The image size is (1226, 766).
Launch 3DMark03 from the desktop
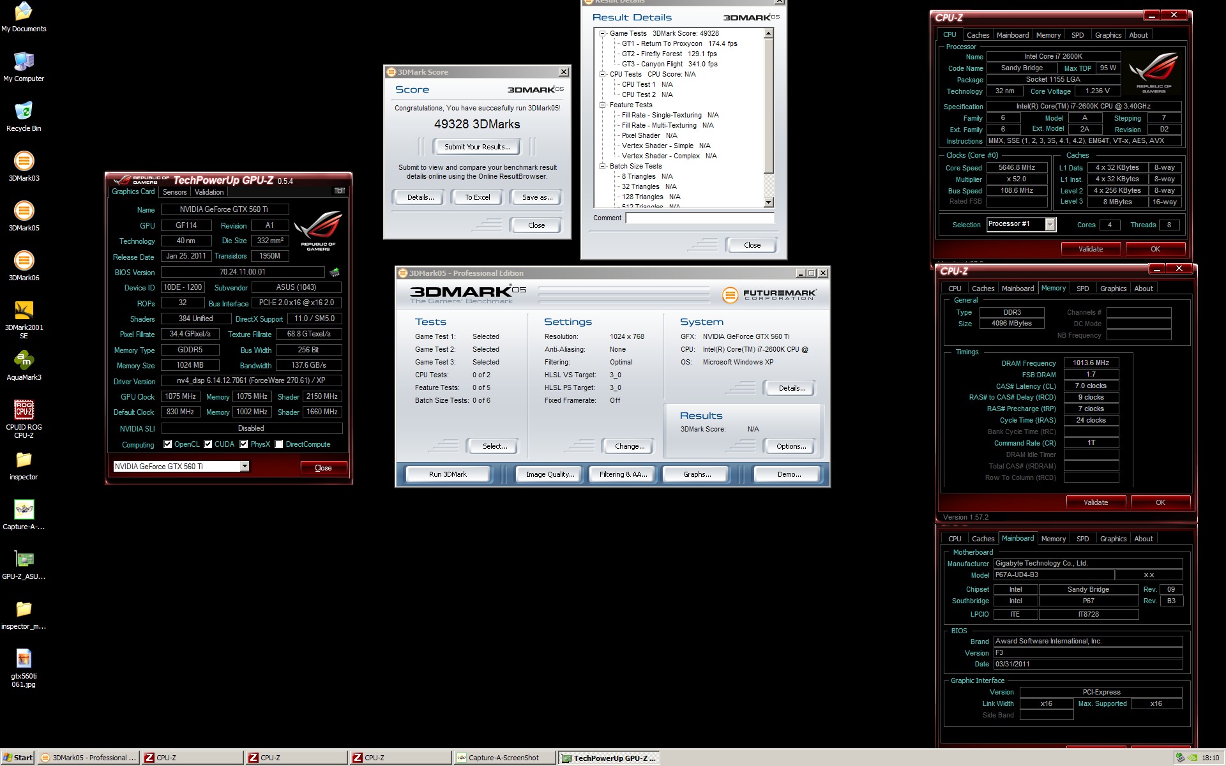click(24, 161)
